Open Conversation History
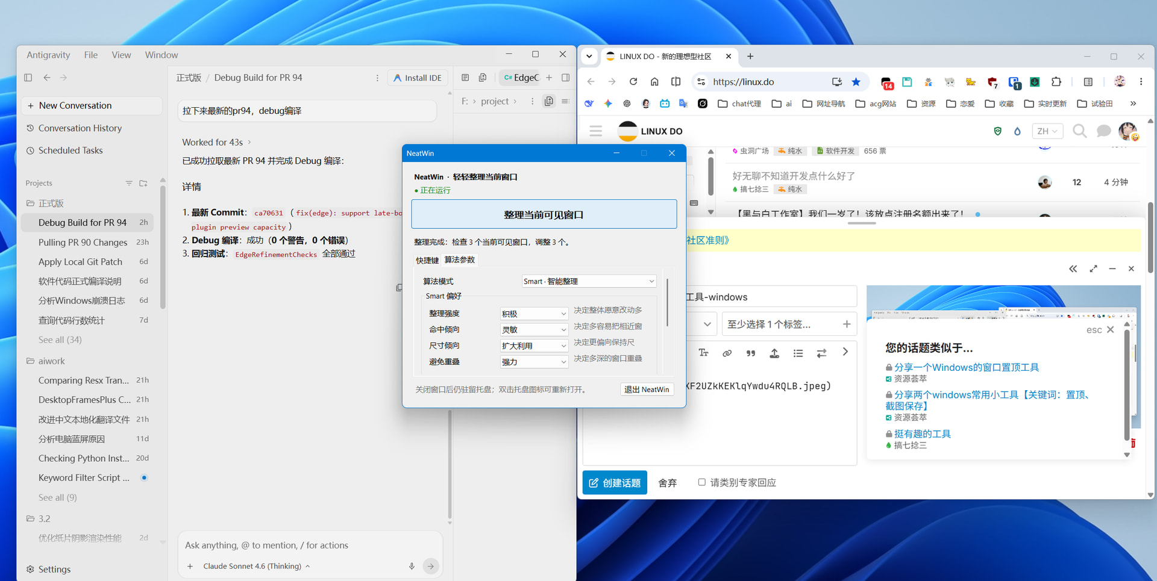The width and height of the screenshot is (1157, 581). pos(80,128)
